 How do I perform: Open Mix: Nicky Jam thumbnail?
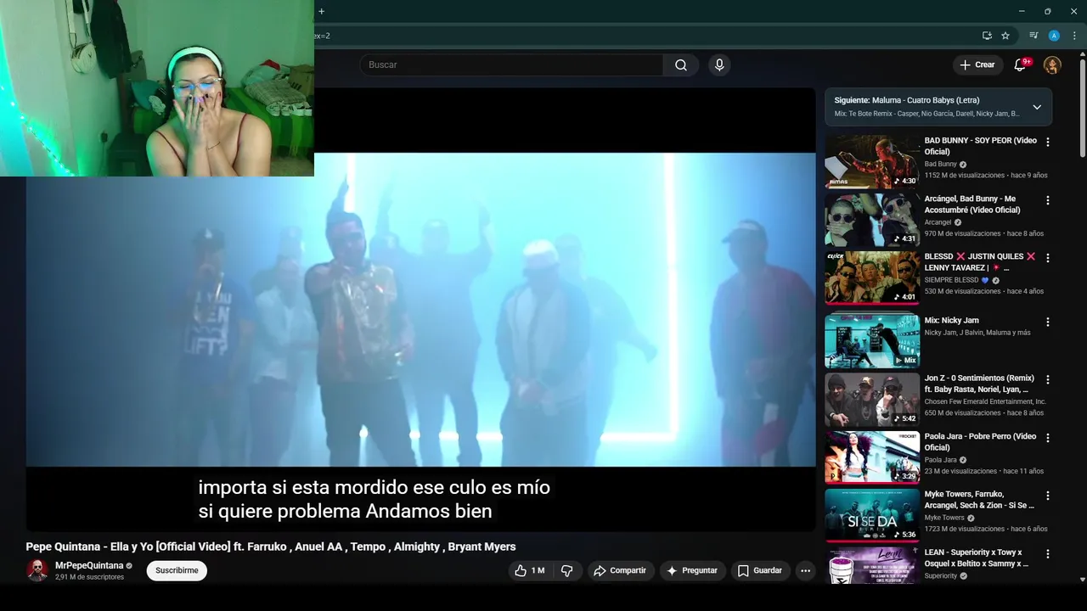click(x=872, y=341)
